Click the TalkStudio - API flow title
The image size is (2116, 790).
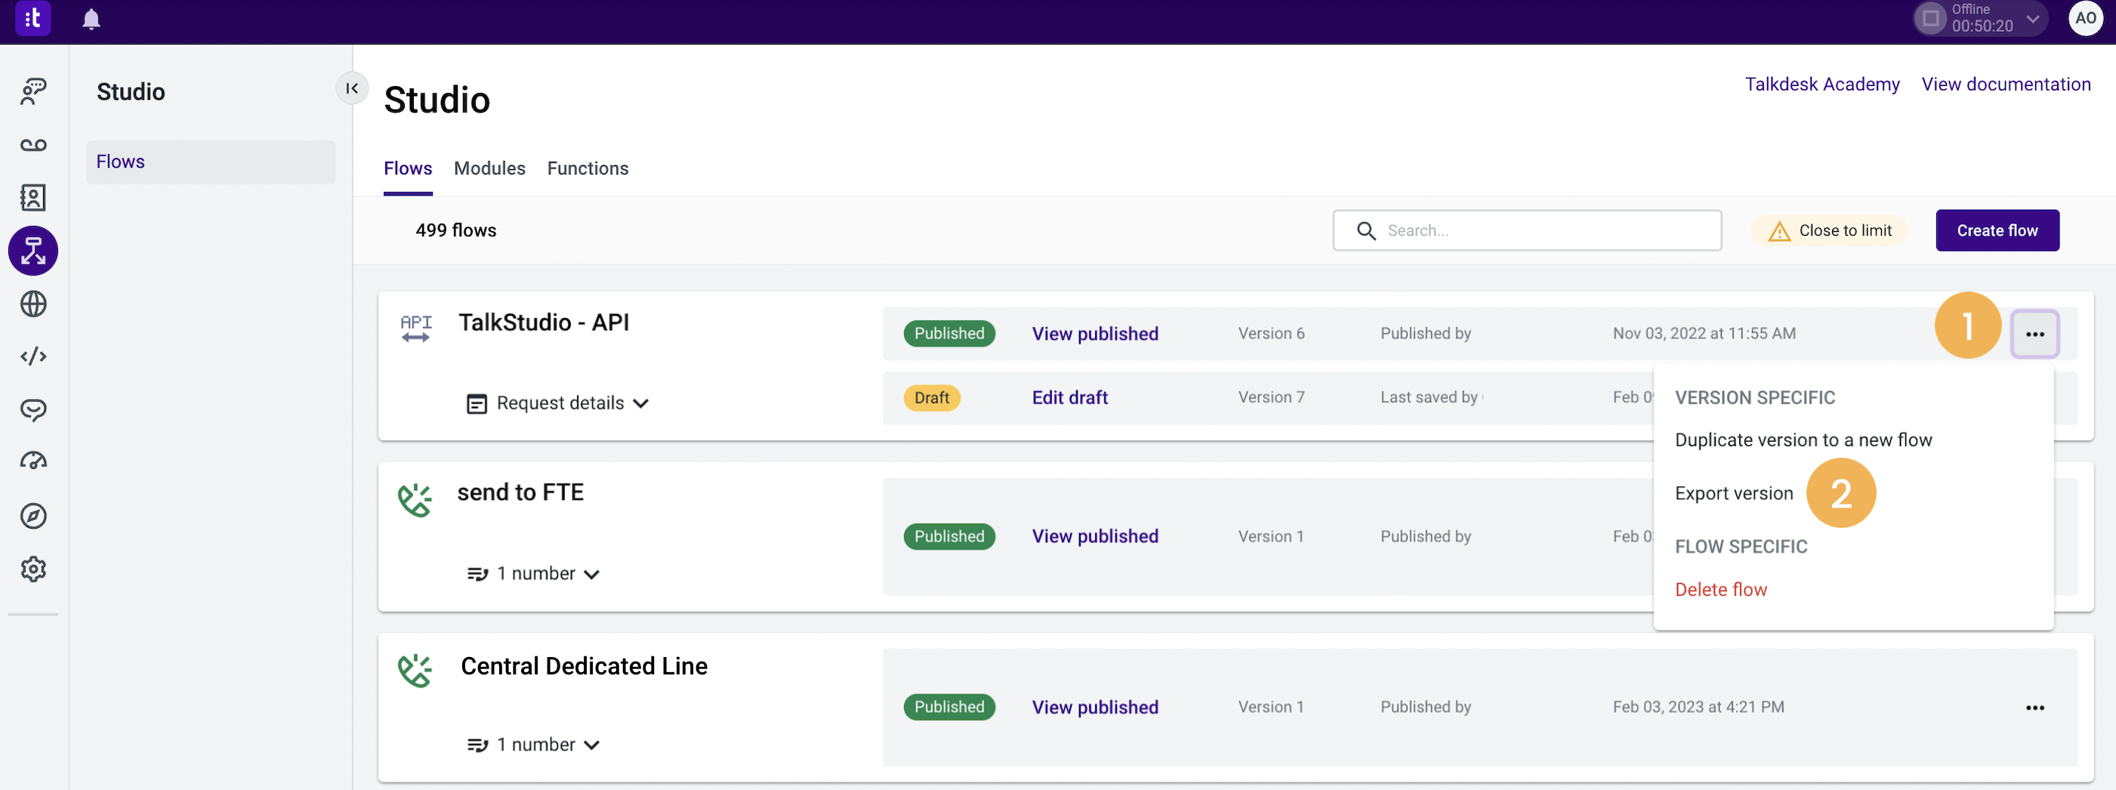pos(544,322)
